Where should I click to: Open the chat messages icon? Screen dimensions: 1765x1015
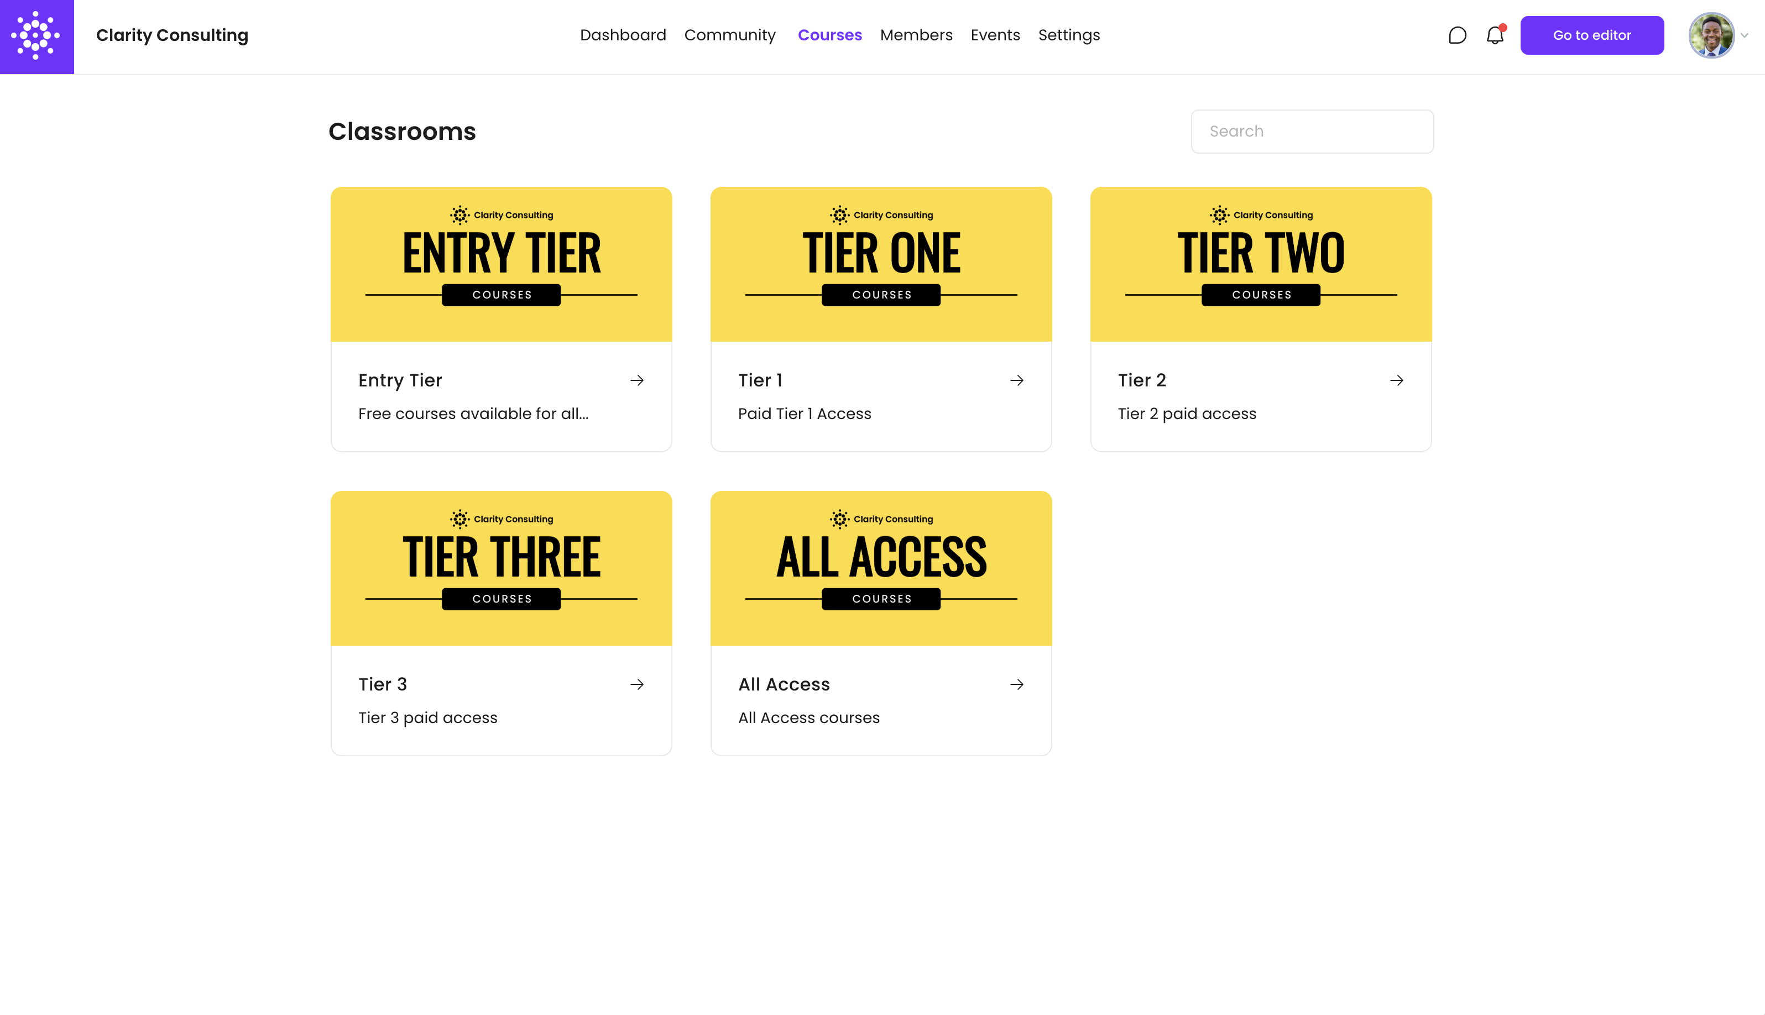[1457, 35]
